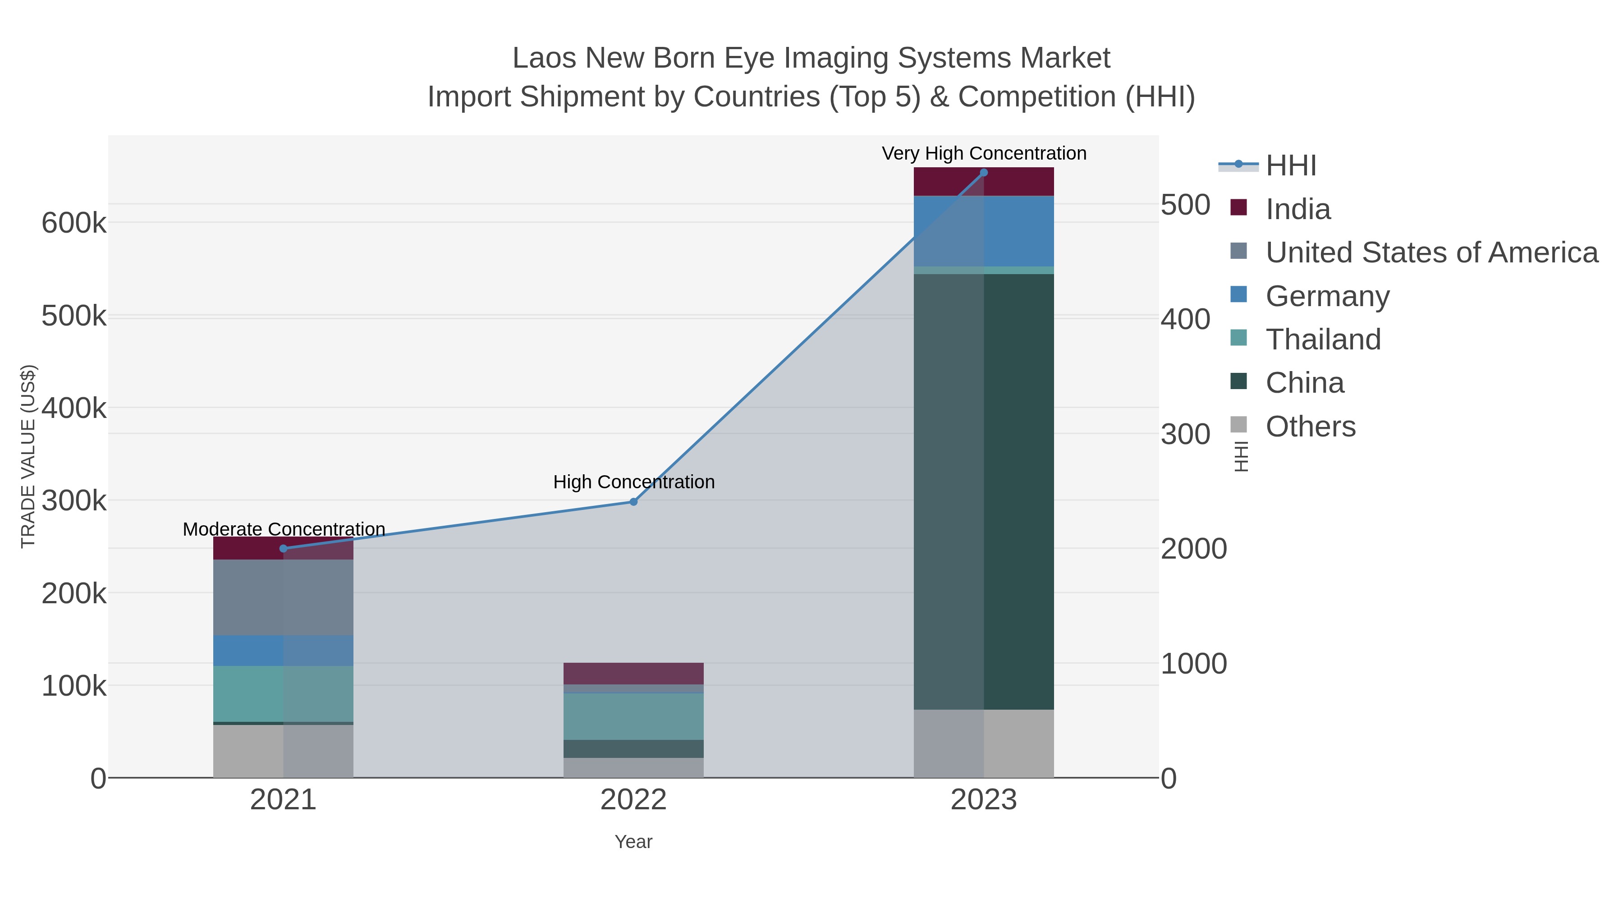1623x913 pixels.
Task: Click the 'Year' axis title
Action: [x=634, y=842]
